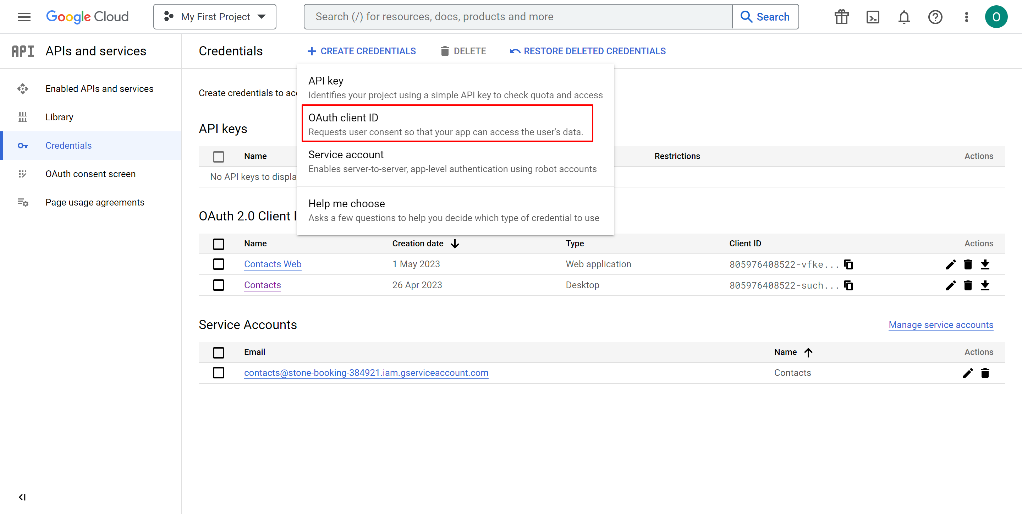Image resolution: width=1022 pixels, height=514 pixels.
Task: Click CREATE CREDENTIALS button
Action: point(362,51)
